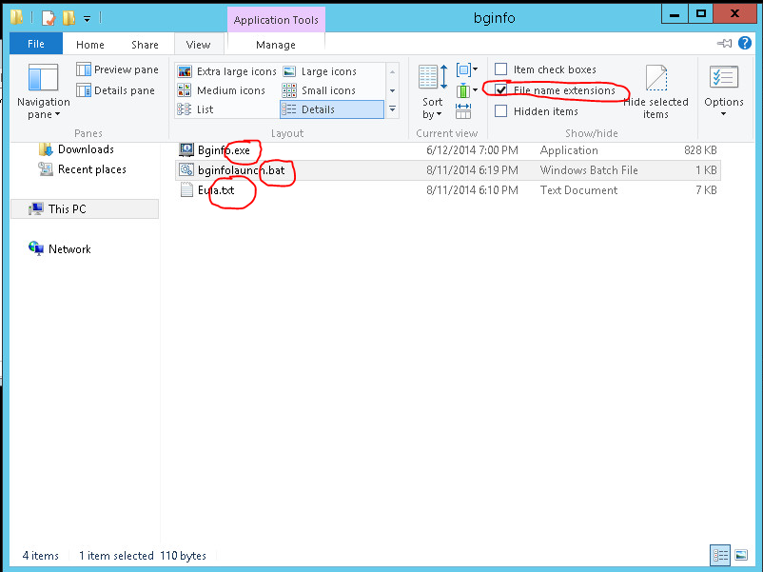Toggle the Details pane
Viewport: 763px width, 572px height.
point(116,90)
